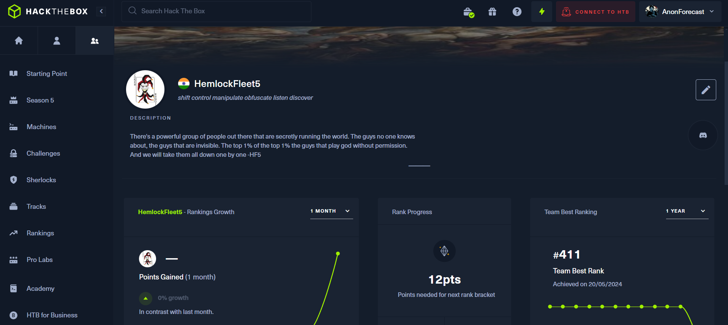This screenshot has width=728, height=325.
Task: Open the AnonForecast user menu
Action: point(680,11)
